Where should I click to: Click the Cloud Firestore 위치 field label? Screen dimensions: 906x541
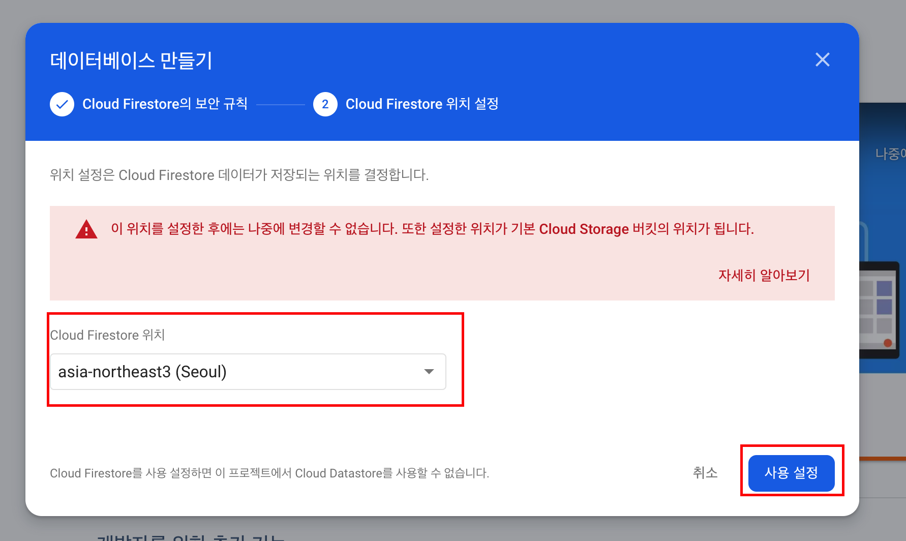[x=107, y=335]
